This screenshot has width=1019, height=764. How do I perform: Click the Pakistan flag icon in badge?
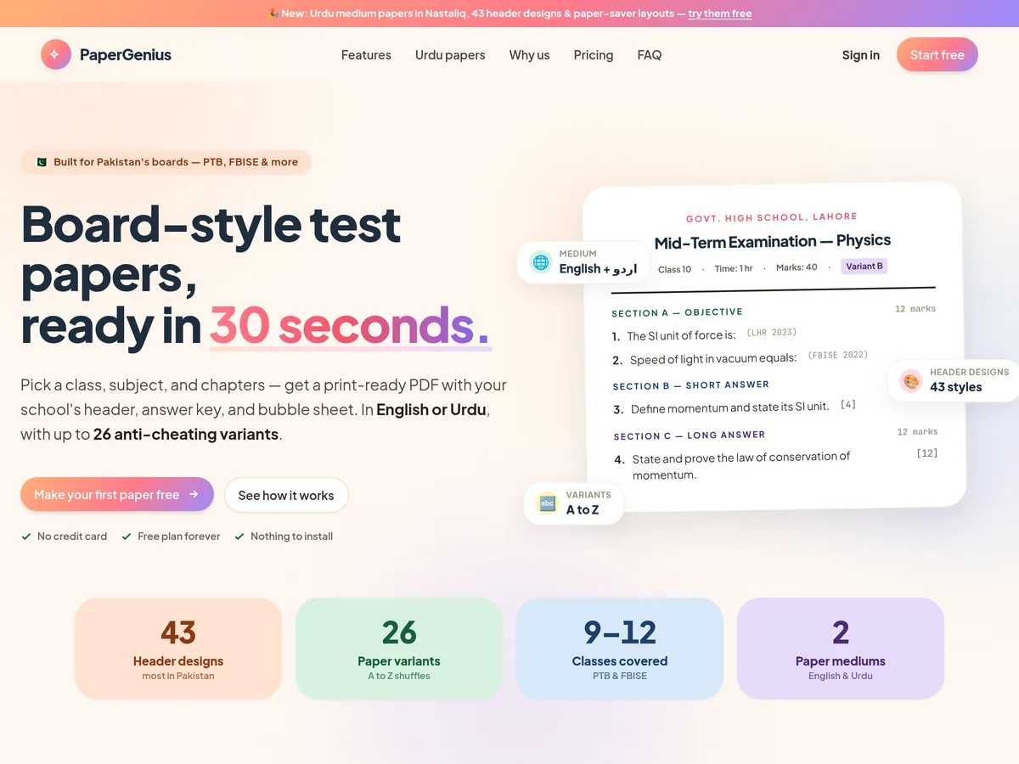(x=41, y=162)
